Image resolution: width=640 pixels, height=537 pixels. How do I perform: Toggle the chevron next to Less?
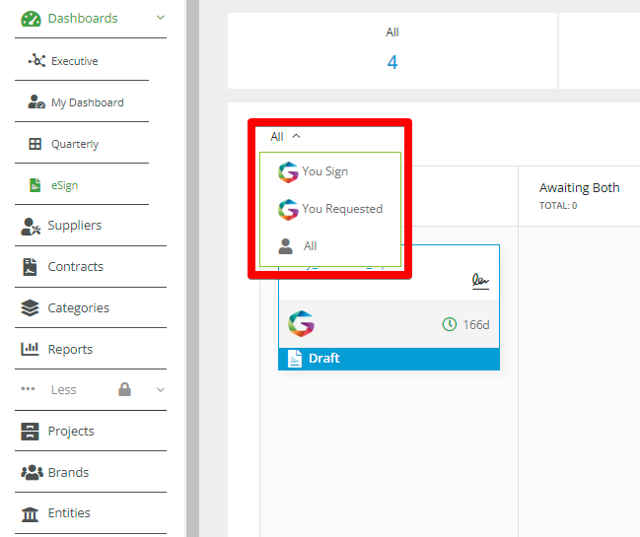(x=161, y=390)
